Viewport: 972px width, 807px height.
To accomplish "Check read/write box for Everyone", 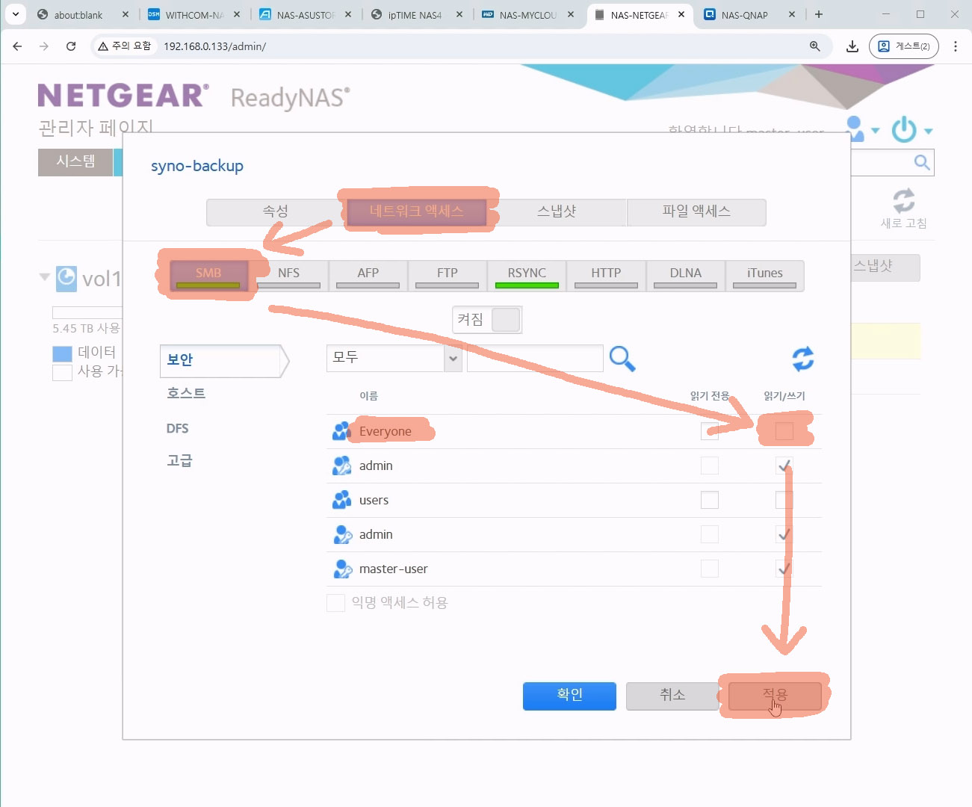I will coord(784,431).
